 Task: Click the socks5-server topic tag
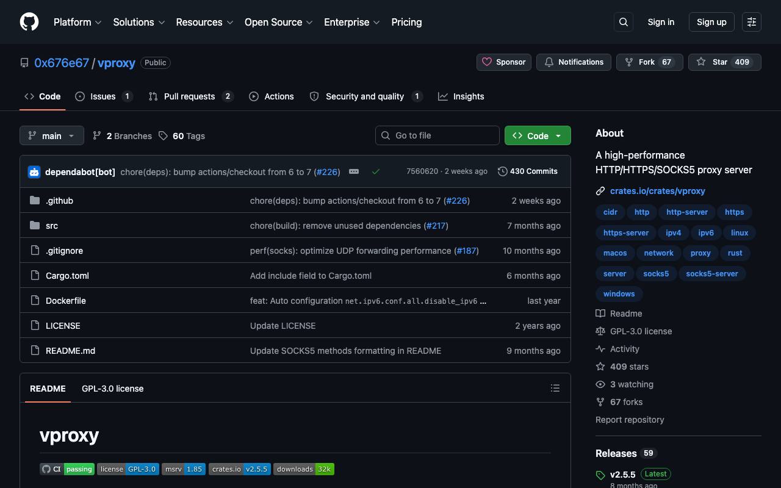[712, 274]
